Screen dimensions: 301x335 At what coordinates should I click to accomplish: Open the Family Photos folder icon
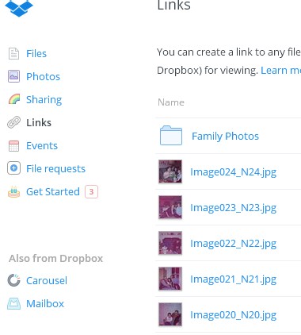coord(171,136)
